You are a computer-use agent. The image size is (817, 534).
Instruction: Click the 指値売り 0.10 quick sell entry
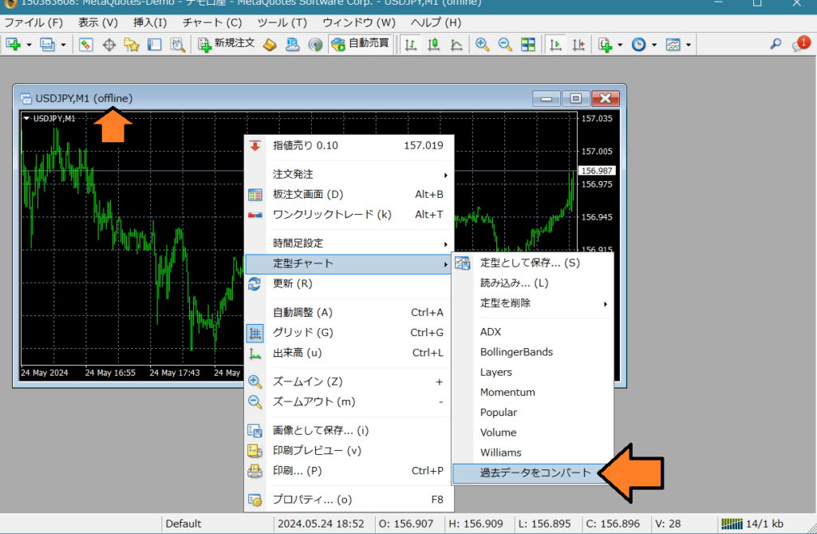(x=343, y=147)
